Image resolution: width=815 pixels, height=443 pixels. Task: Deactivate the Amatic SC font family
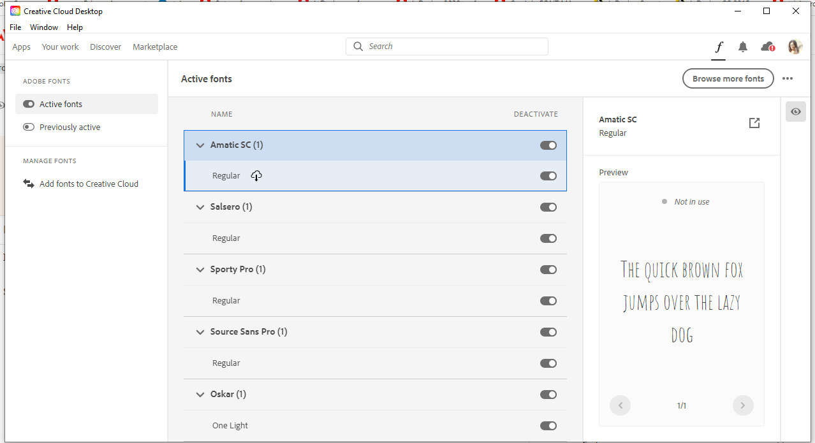point(548,145)
